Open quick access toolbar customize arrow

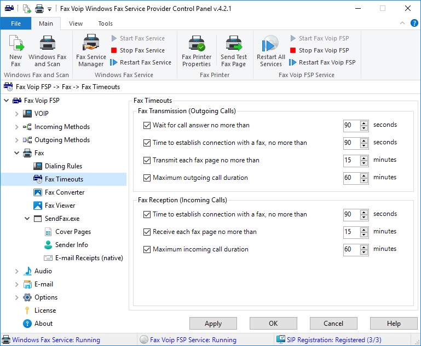pyautogui.click(x=49, y=9)
